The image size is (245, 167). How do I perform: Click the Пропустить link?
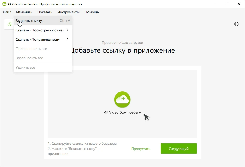(x=141, y=149)
